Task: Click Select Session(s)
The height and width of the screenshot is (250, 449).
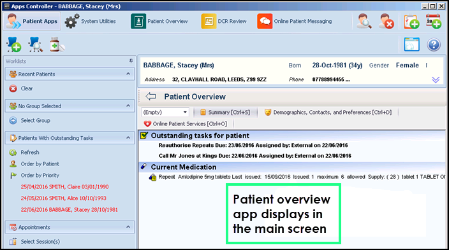Action: coord(40,242)
